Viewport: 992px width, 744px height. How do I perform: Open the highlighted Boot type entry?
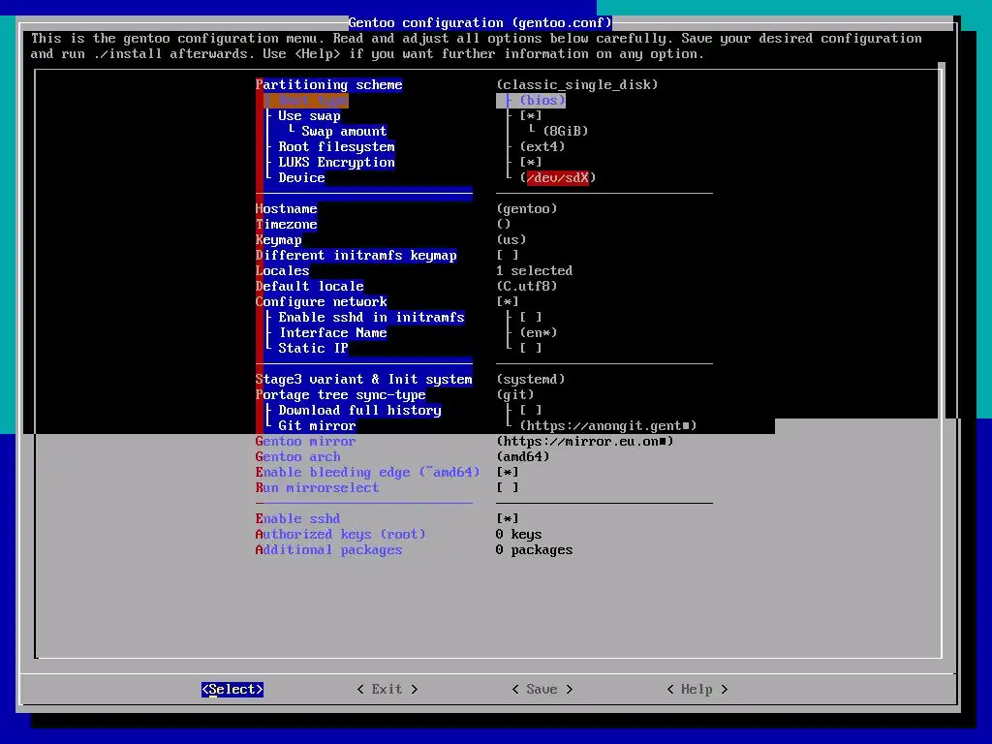click(313, 100)
